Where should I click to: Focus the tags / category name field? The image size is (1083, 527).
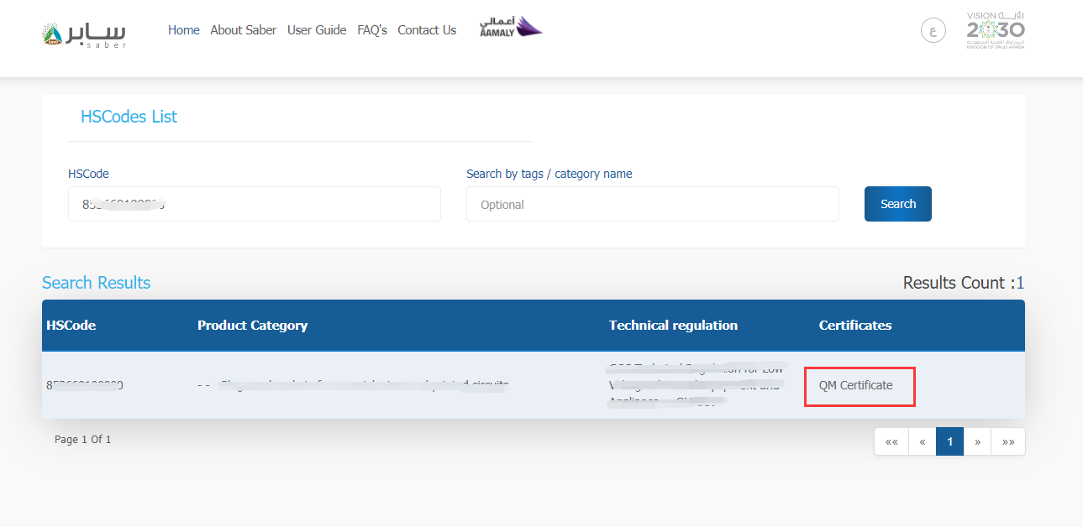[x=653, y=204]
